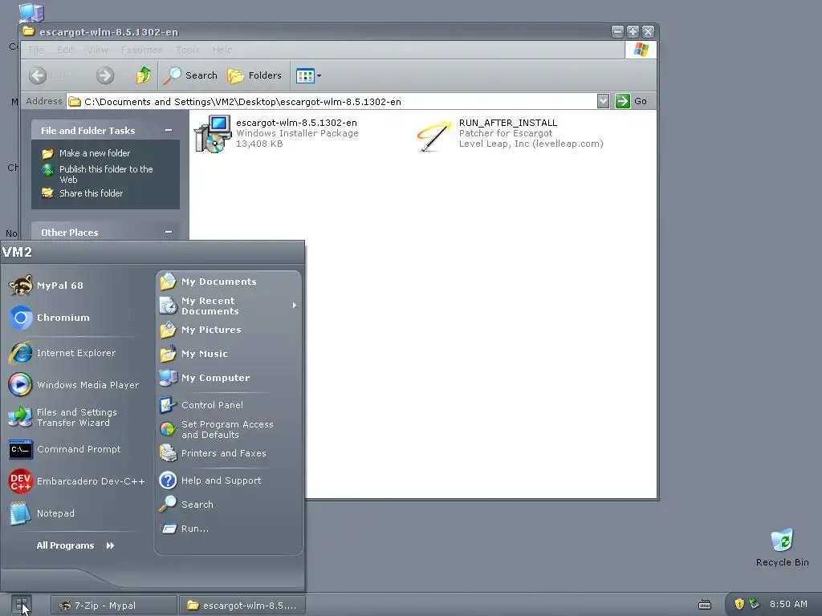Switch to escargot-wlm taskbar button
822x616 pixels.
242,606
